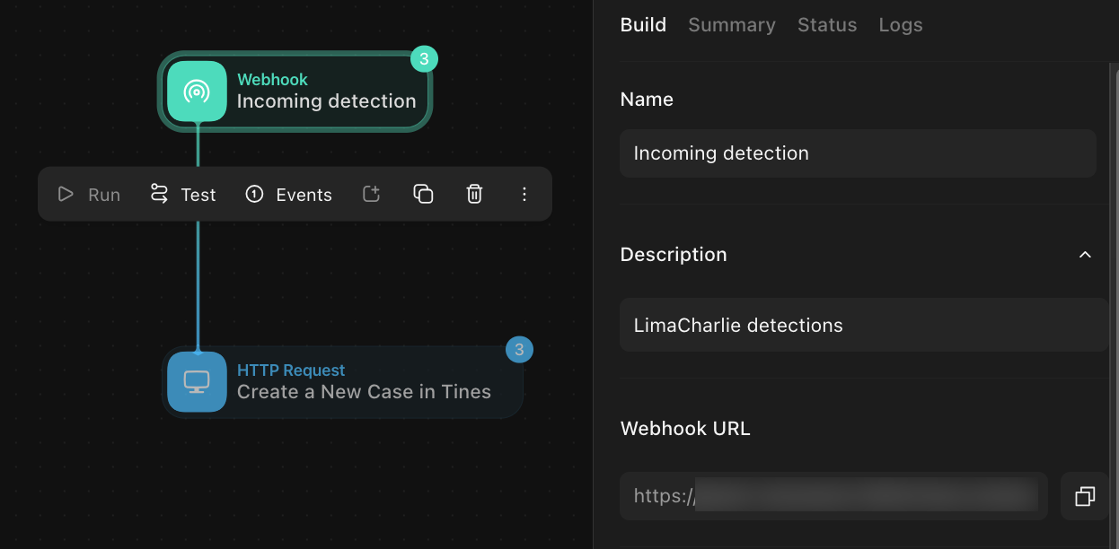This screenshot has height=549, width=1119.
Task: View the Logs tab
Action: coord(900,25)
